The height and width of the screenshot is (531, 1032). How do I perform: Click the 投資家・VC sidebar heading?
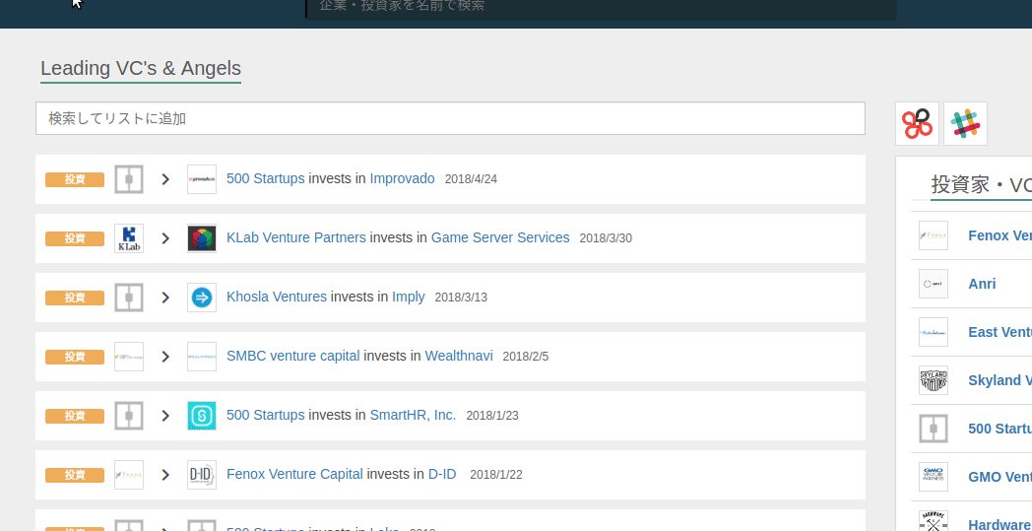tap(982, 185)
